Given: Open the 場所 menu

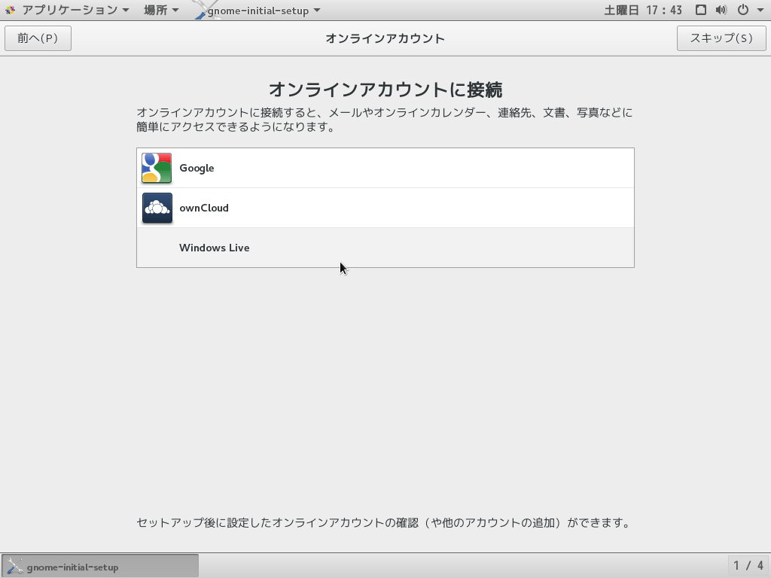Looking at the screenshot, I should click(x=155, y=10).
